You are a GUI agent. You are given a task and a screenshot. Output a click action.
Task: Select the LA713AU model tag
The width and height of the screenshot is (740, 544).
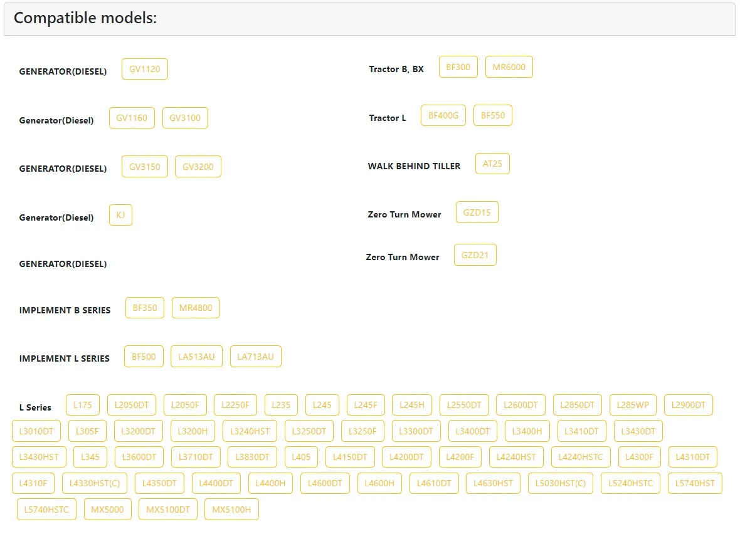[x=255, y=357]
